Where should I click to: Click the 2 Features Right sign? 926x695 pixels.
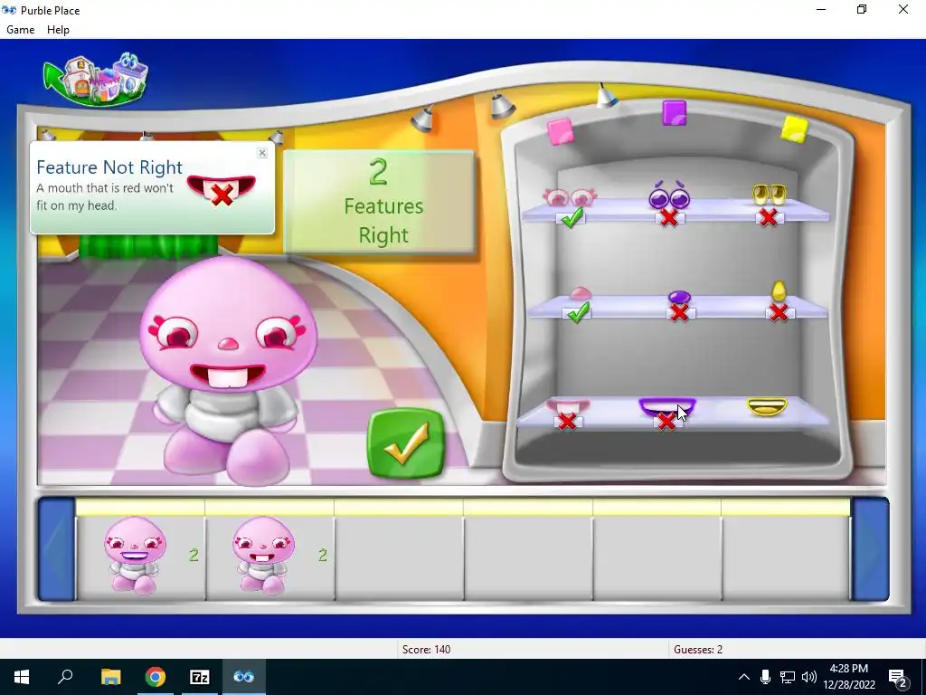(379, 202)
